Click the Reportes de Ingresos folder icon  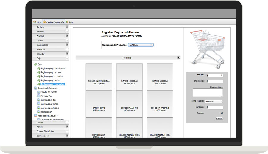(35, 88)
